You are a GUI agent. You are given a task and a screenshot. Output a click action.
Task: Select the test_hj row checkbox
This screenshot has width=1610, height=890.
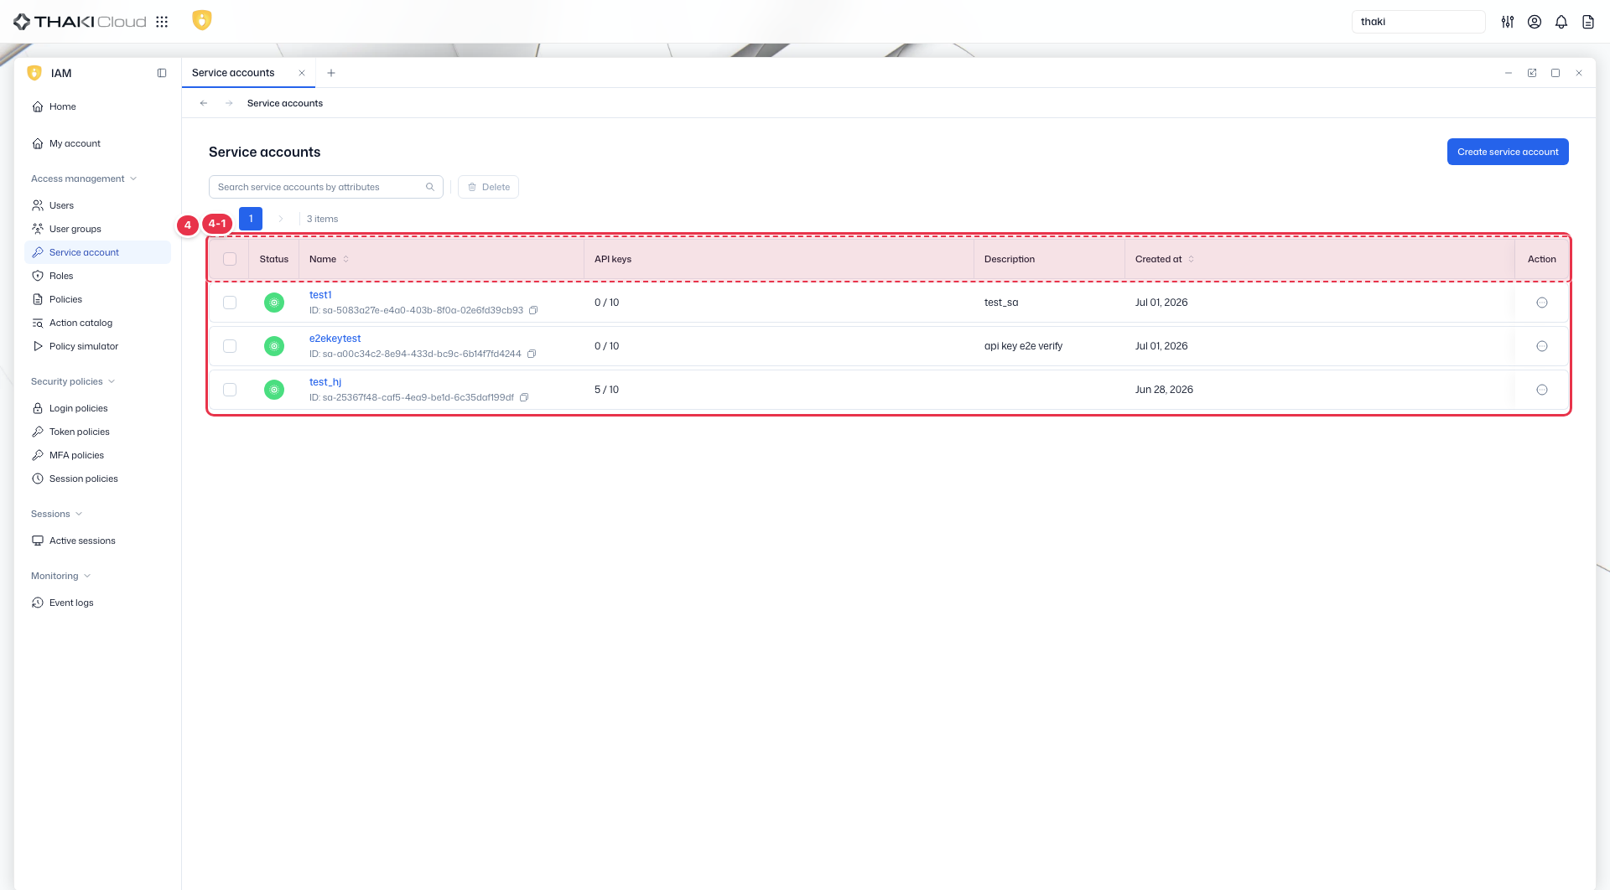(x=230, y=390)
